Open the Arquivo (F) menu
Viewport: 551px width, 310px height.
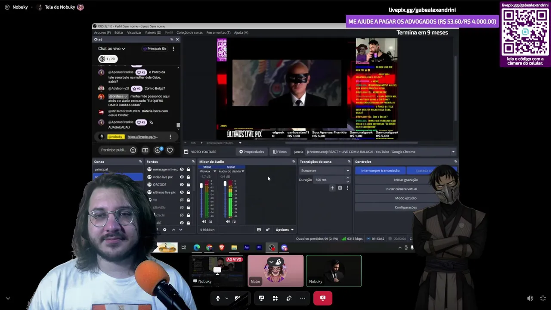[102, 32]
